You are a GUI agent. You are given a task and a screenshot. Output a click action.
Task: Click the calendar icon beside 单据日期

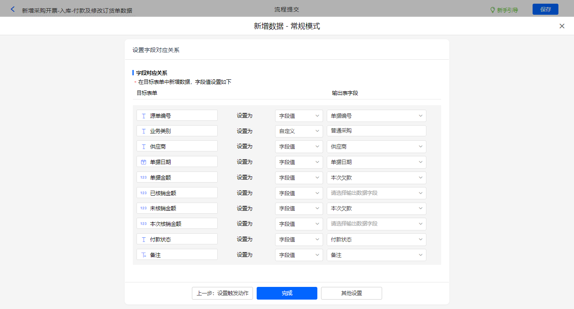click(143, 162)
